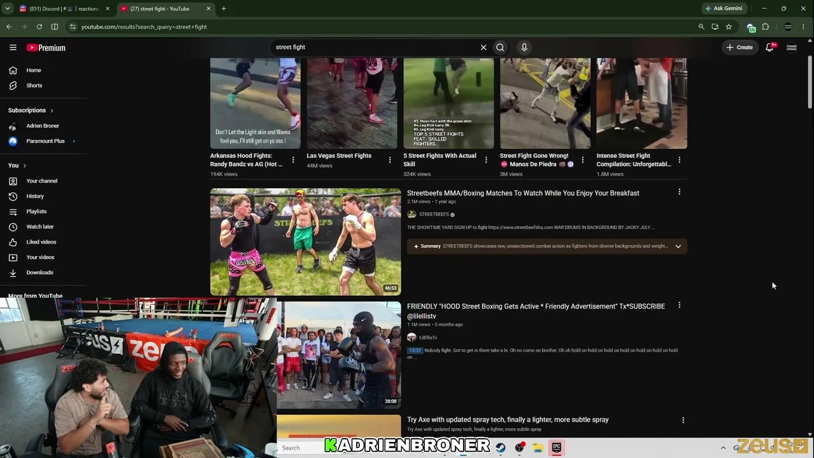The image size is (814, 458).
Task: Open Ask Gemini
Action: [x=724, y=9]
